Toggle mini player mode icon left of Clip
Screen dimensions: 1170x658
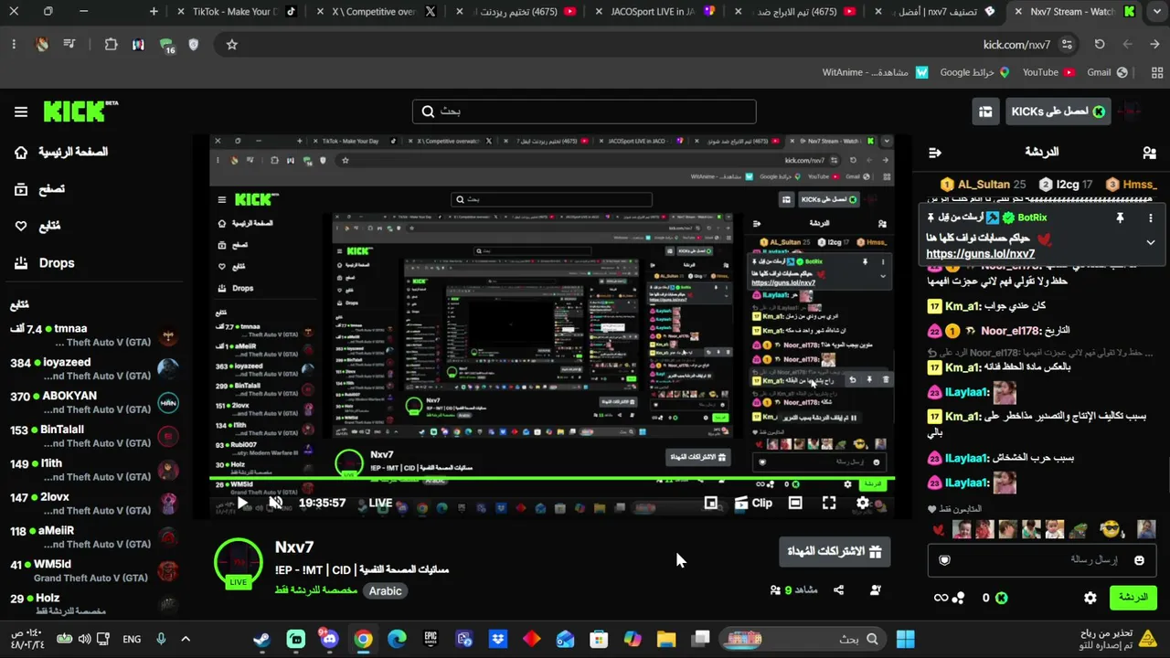click(710, 503)
